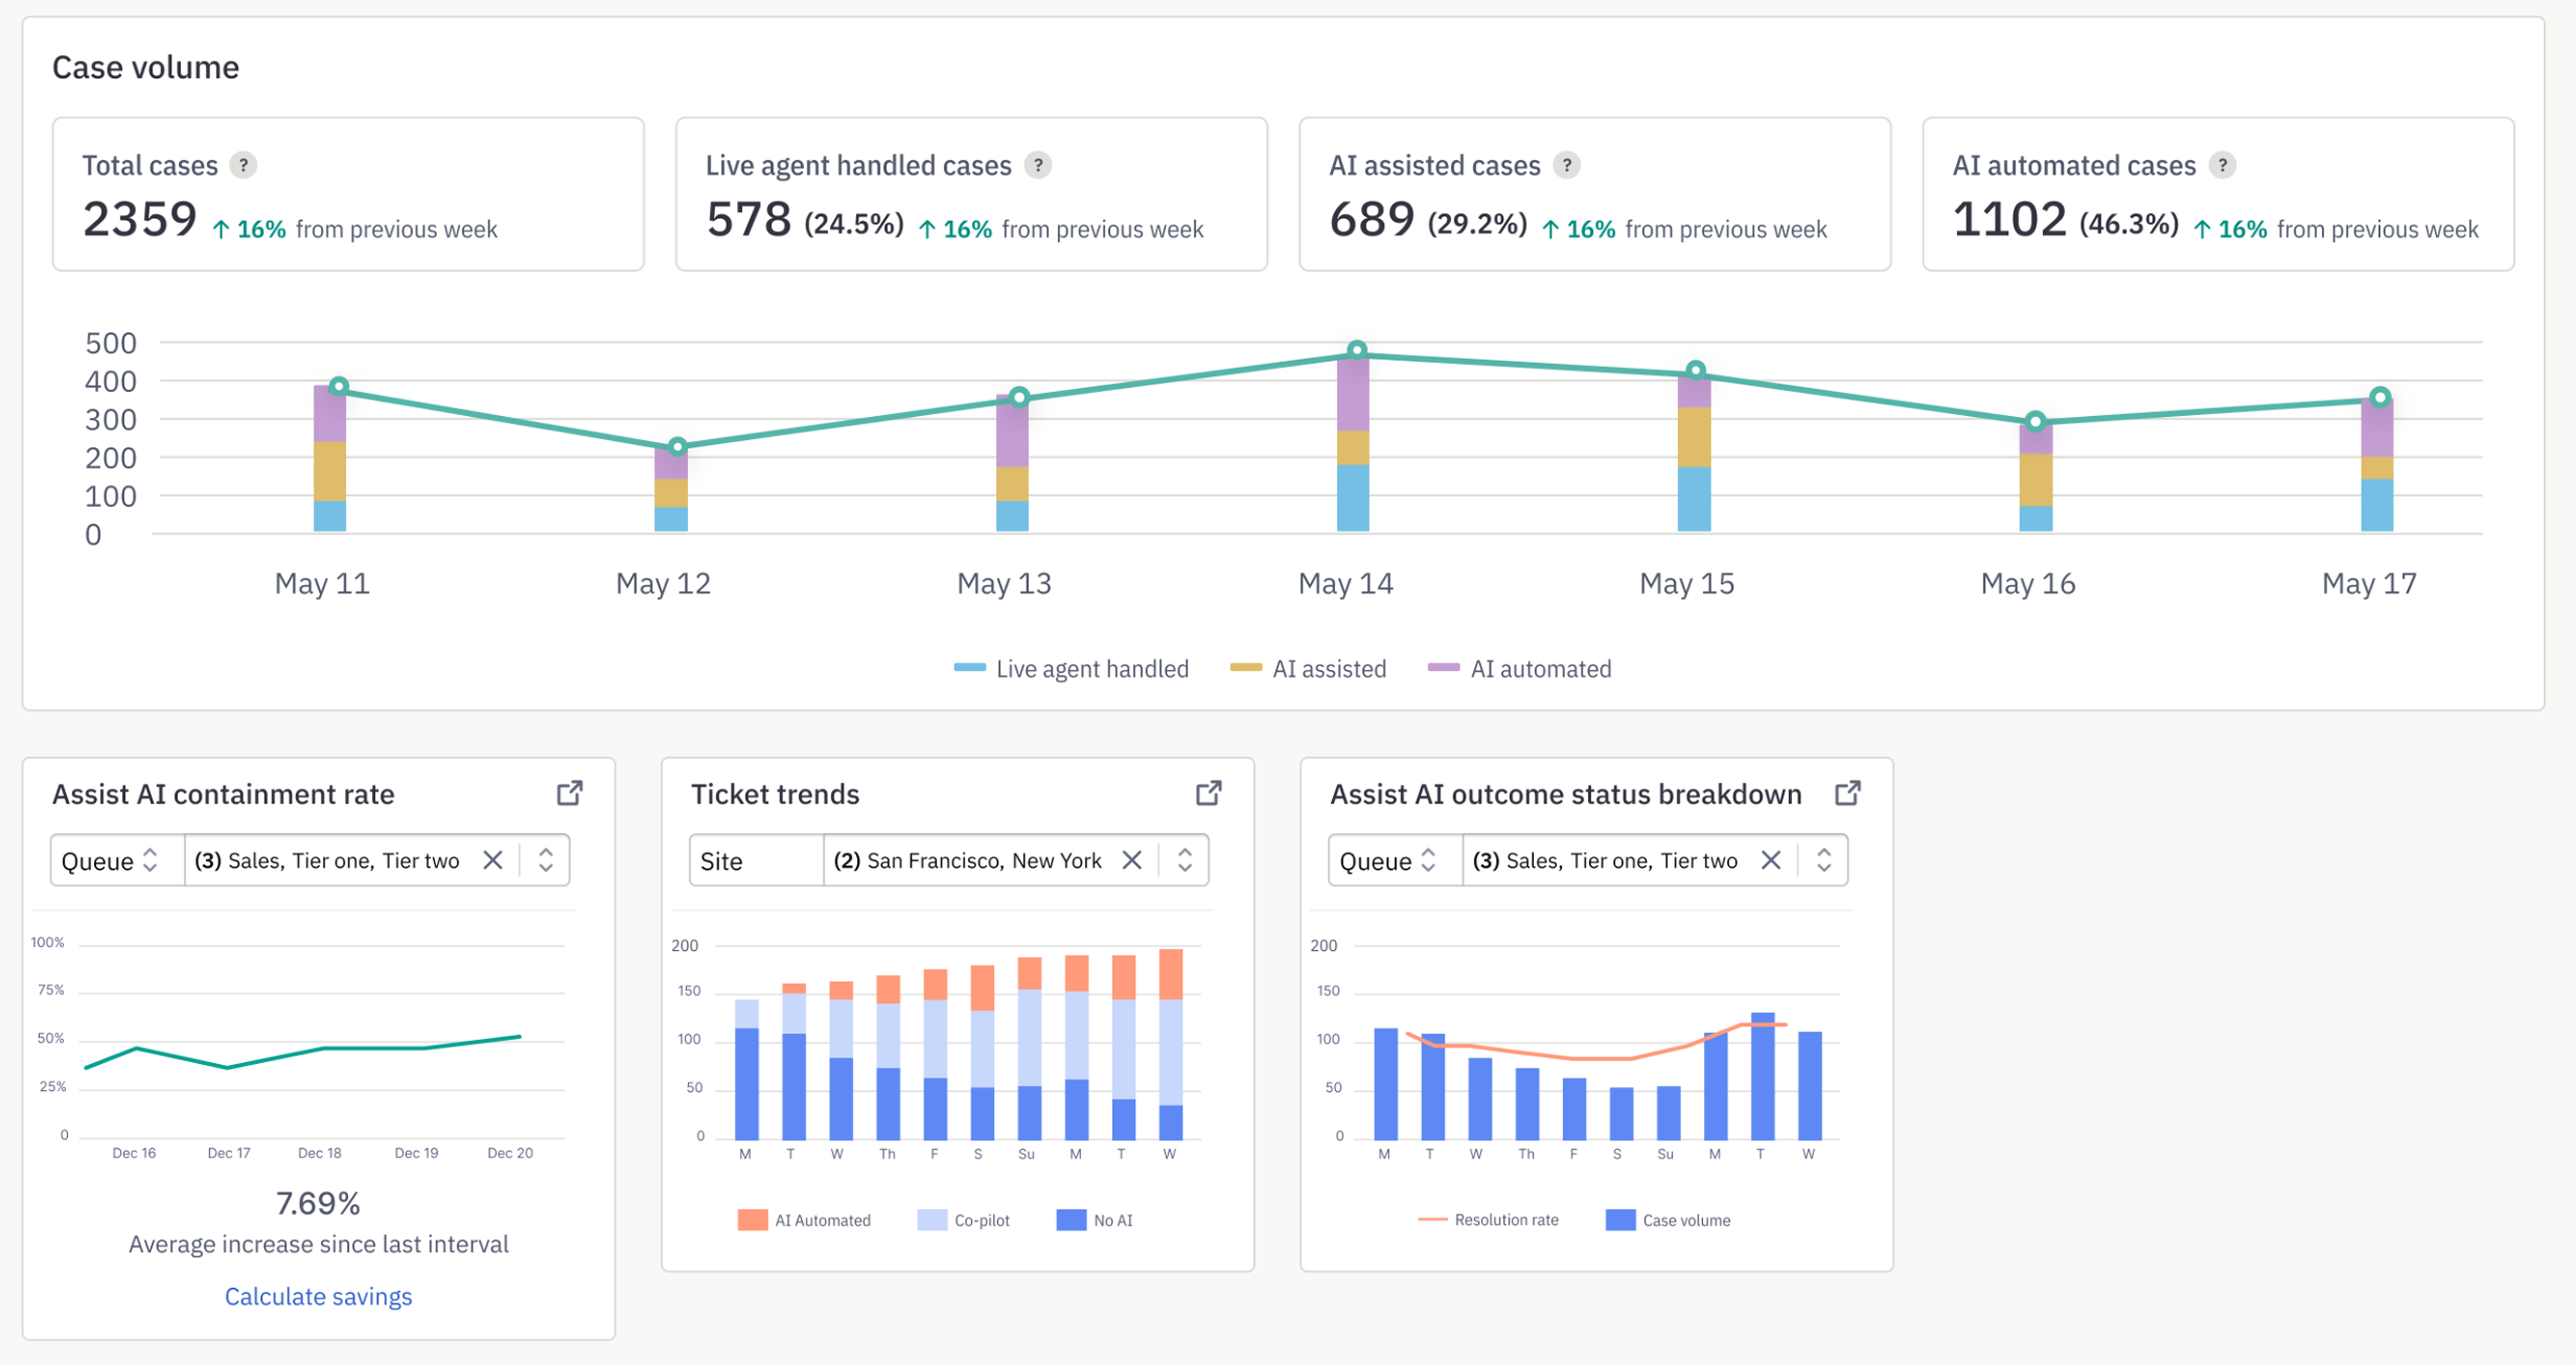Viewport: 2576px width, 1365px height.
Task: Open Assist AI containment rate in new window
Action: [x=569, y=793]
